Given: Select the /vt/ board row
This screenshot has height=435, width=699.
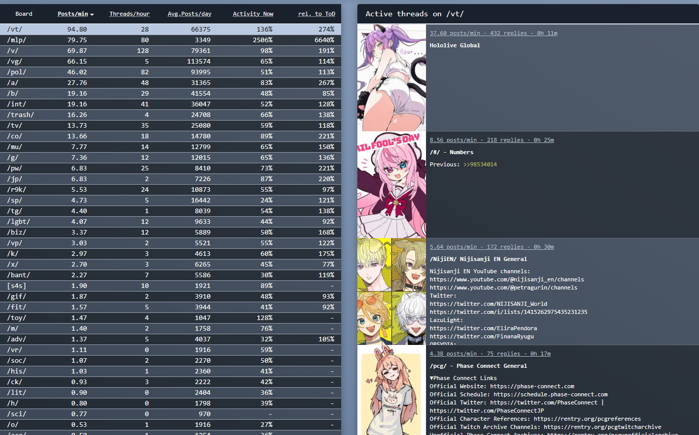Looking at the screenshot, I should 171,29.
